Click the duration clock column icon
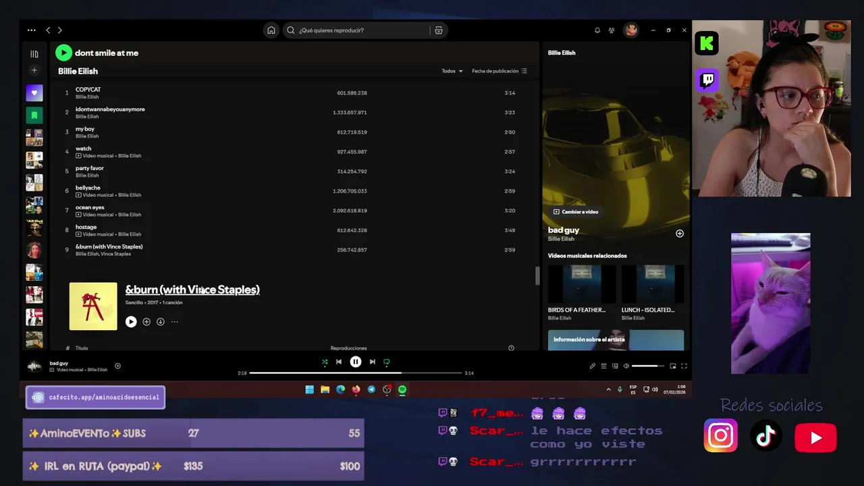The width and height of the screenshot is (864, 486). point(511,348)
